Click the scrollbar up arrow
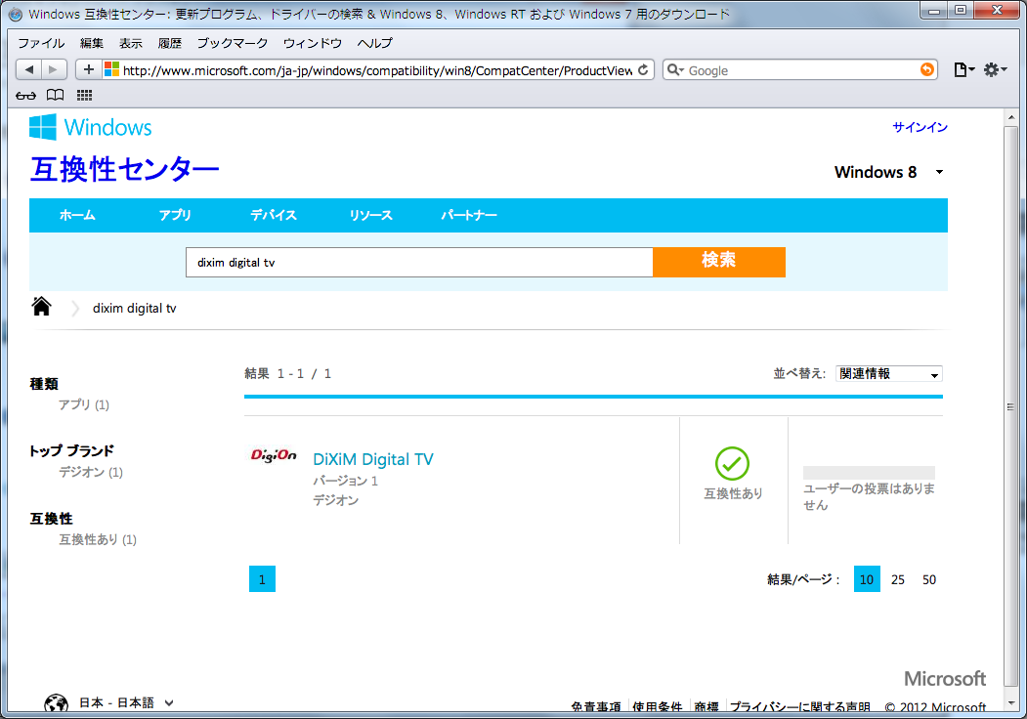Screen dimensions: 1027x719 pos(1010,118)
